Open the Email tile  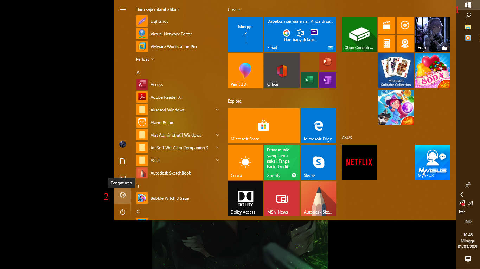pyautogui.click(x=300, y=34)
